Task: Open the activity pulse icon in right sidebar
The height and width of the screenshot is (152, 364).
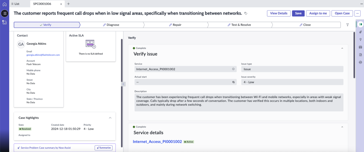Action: (360, 62)
